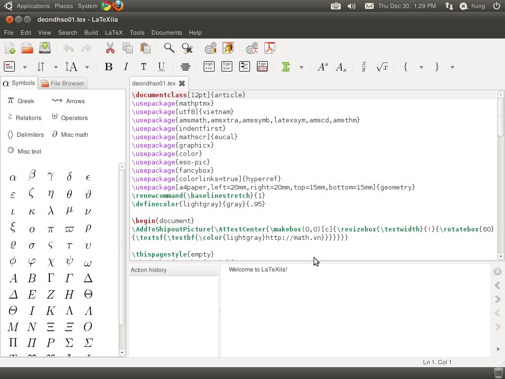Open the view PDF icon
The width and height of the screenshot is (505, 379).
[x=270, y=48]
